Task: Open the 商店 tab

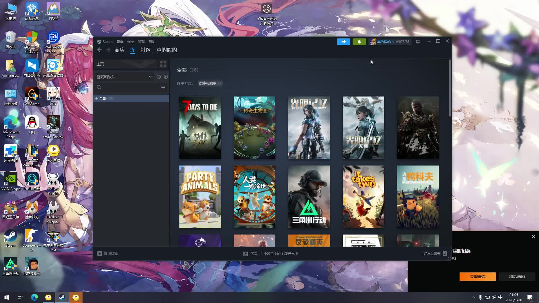Action: (x=119, y=50)
